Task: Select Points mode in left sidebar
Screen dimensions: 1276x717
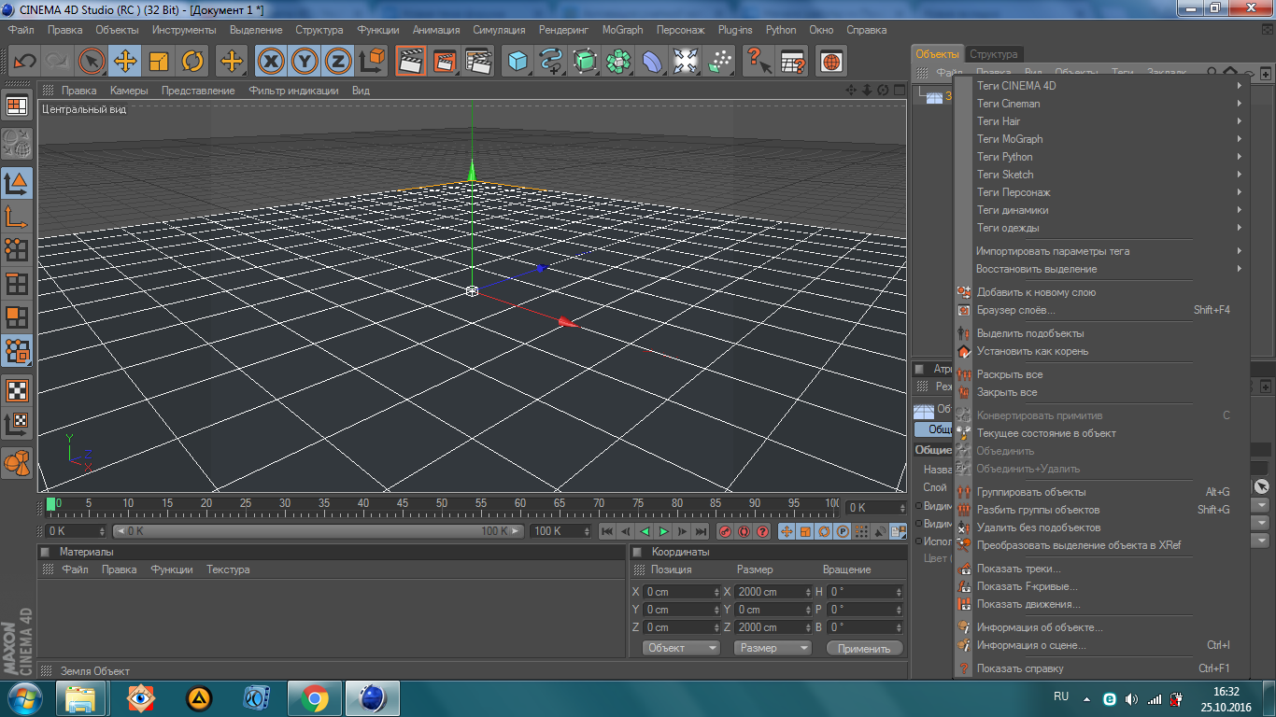Action: point(17,249)
